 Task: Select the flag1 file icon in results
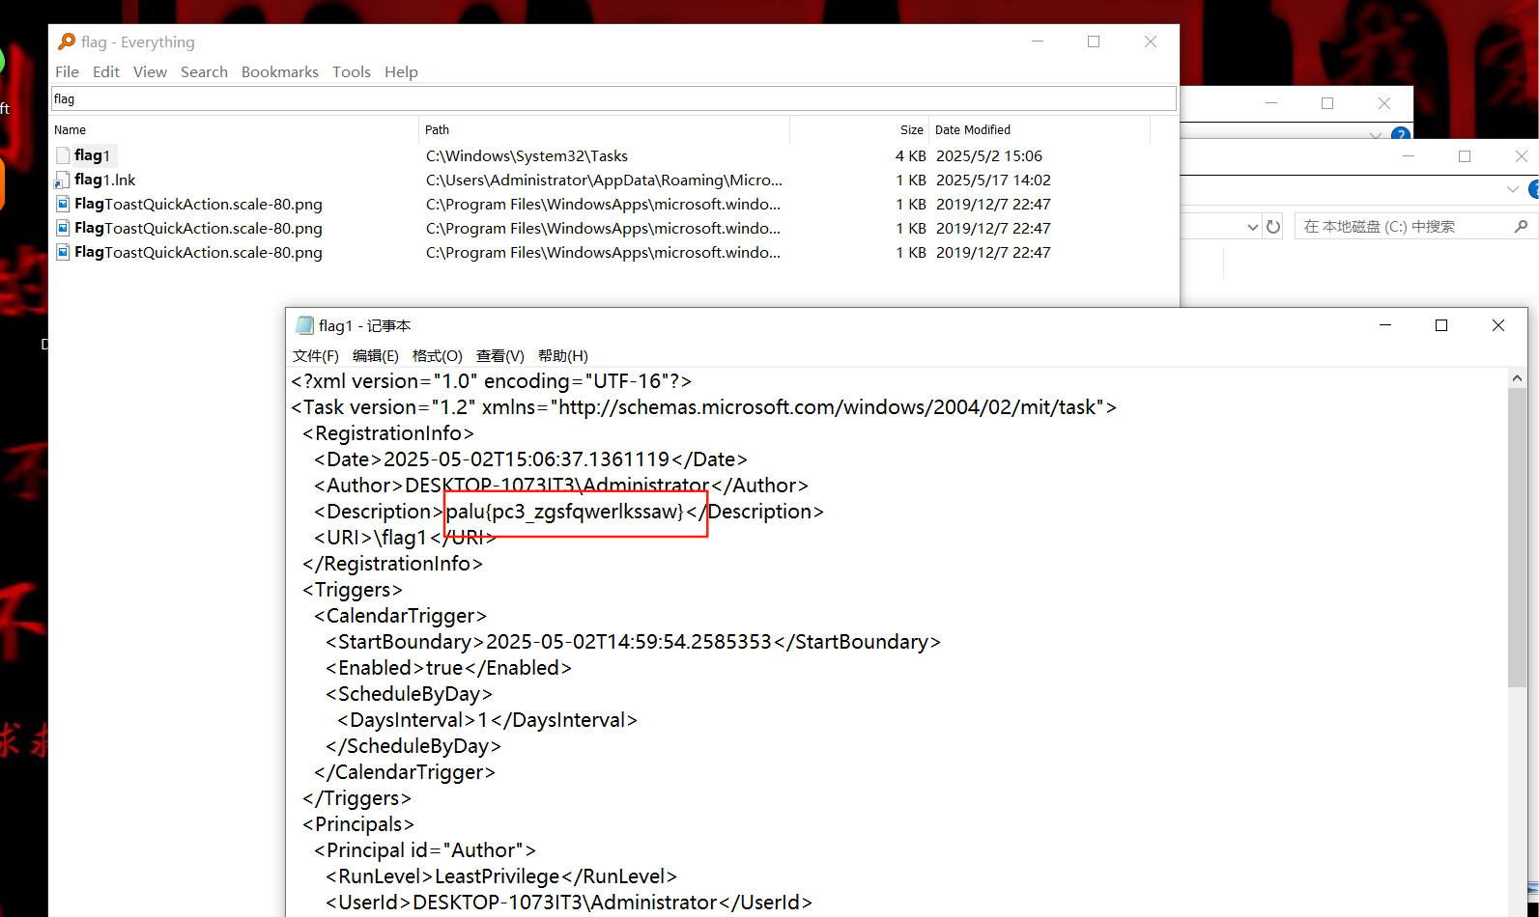tap(63, 155)
